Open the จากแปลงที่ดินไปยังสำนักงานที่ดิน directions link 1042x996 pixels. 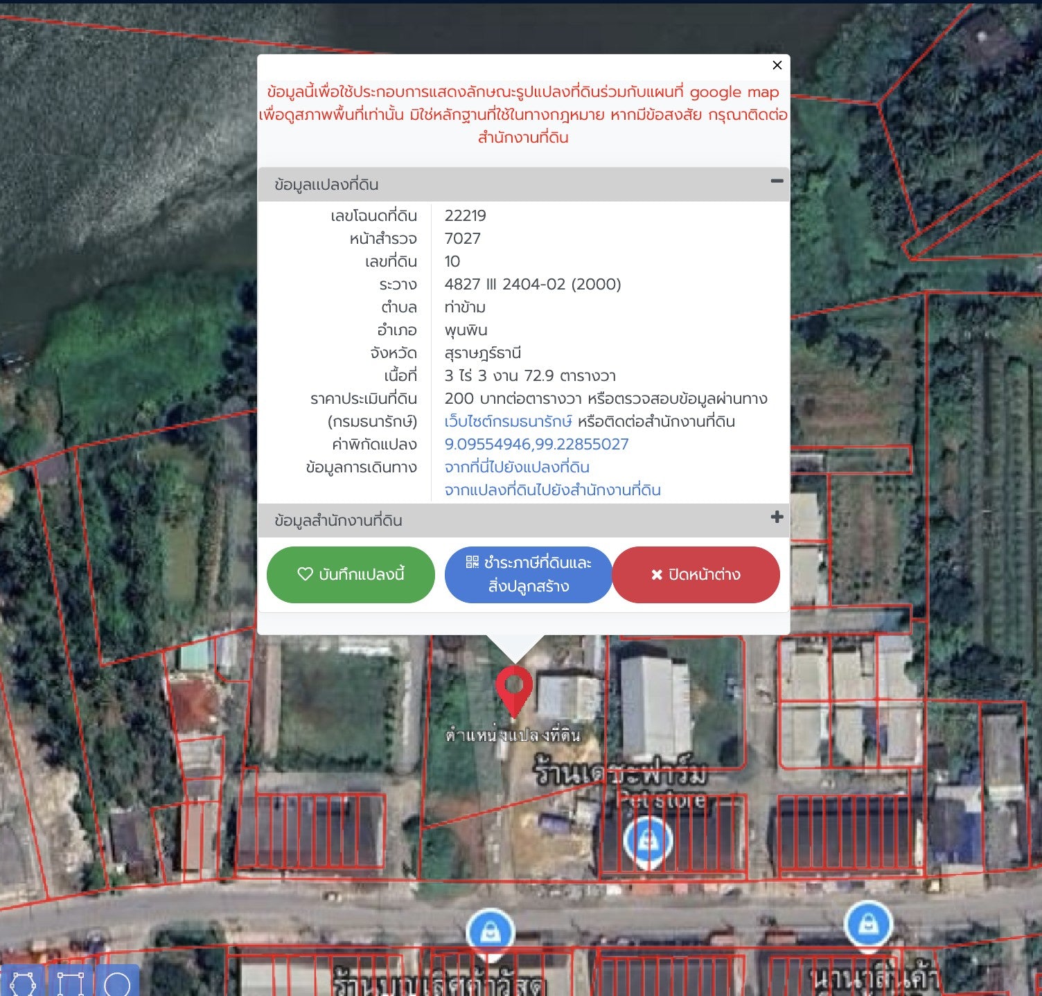point(552,490)
